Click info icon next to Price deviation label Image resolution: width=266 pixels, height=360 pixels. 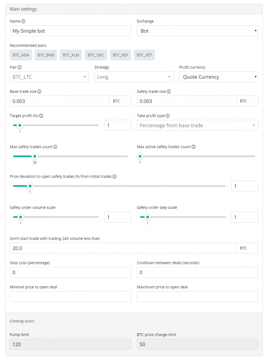pyautogui.click(x=114, y=176)
